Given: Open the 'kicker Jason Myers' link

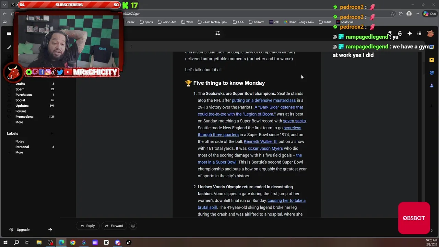Looking at the screenshot, I should (x=265, y=148).
